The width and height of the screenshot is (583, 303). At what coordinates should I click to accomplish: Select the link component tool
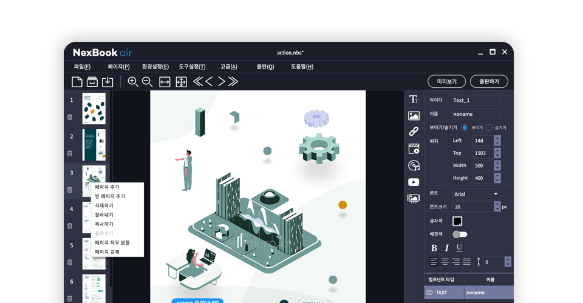414,132
